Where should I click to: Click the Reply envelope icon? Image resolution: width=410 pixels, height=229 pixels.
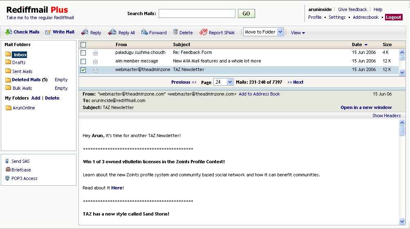pos(85,32)
